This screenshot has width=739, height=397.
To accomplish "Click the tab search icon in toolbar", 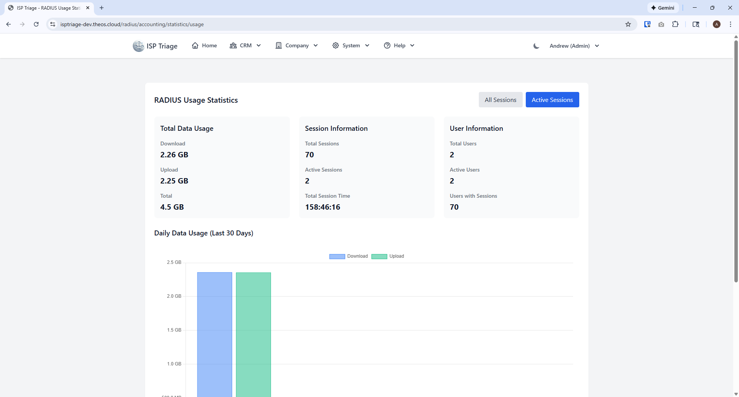I will [696, 24].
